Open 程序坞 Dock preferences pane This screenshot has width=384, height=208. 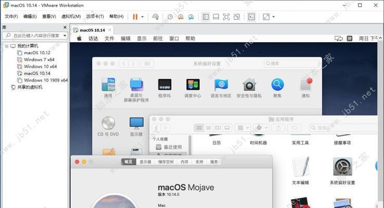(164, 87)
